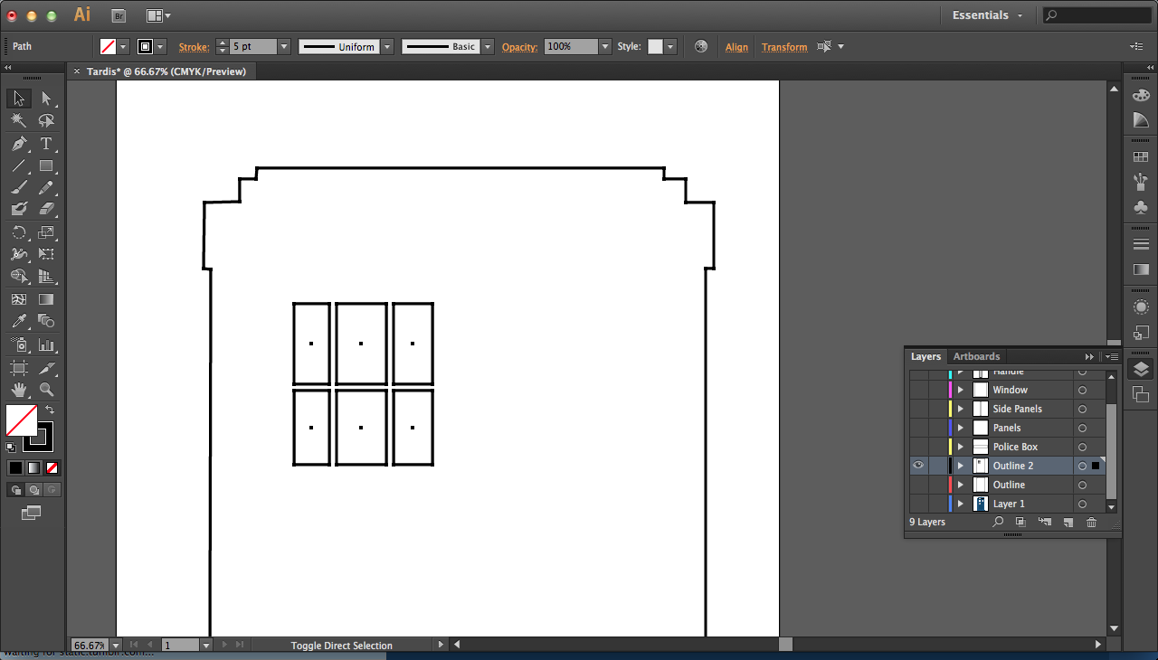Select the Selection (black arrow) tool
Screen dimensions: 1158x660
[19, 99]
